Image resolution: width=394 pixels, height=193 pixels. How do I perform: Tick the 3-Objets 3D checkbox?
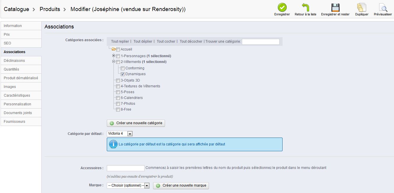(x=118, y=81)
